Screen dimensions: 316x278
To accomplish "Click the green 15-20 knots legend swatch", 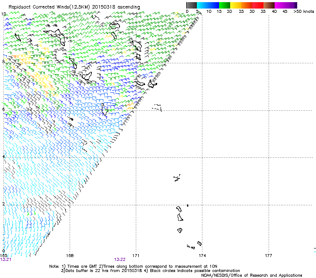I will (x=225, y=5).
